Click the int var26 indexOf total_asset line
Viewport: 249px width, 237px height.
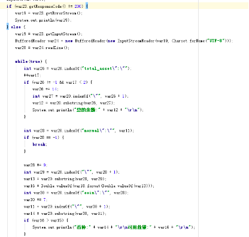tap(78, 68)
